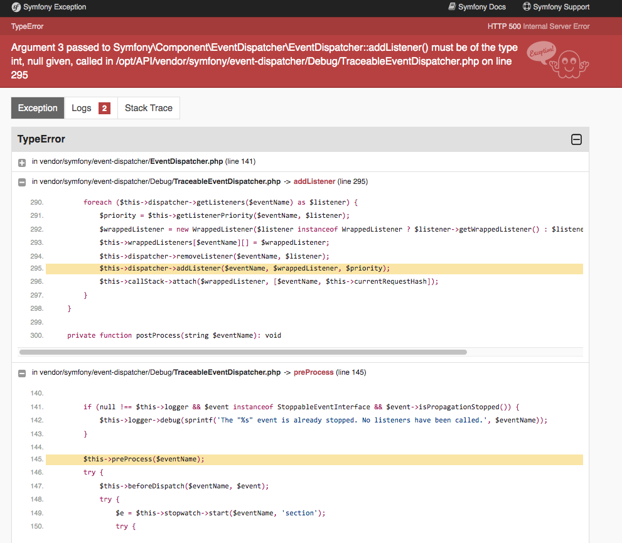Click the line 290 foreach statement
This screenshot has width=622, height=543.
(x=220, y=202)
